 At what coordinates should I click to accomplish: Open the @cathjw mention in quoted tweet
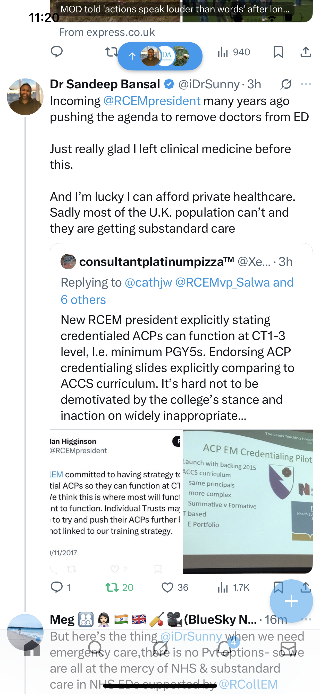pyautogui.click(x=148, y=283)
